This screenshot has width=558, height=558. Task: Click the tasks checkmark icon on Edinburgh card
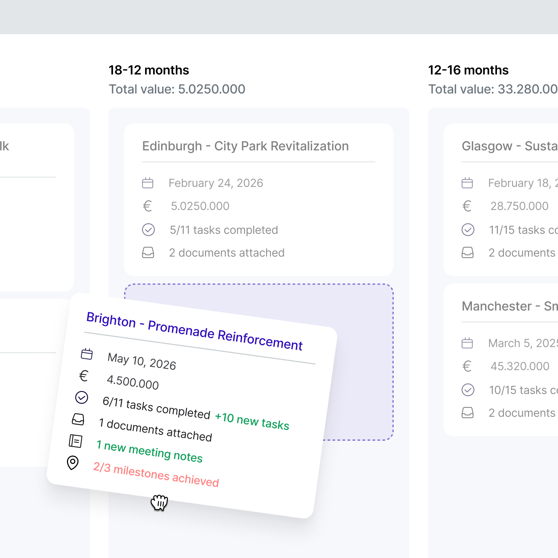[x=148, y=230]
